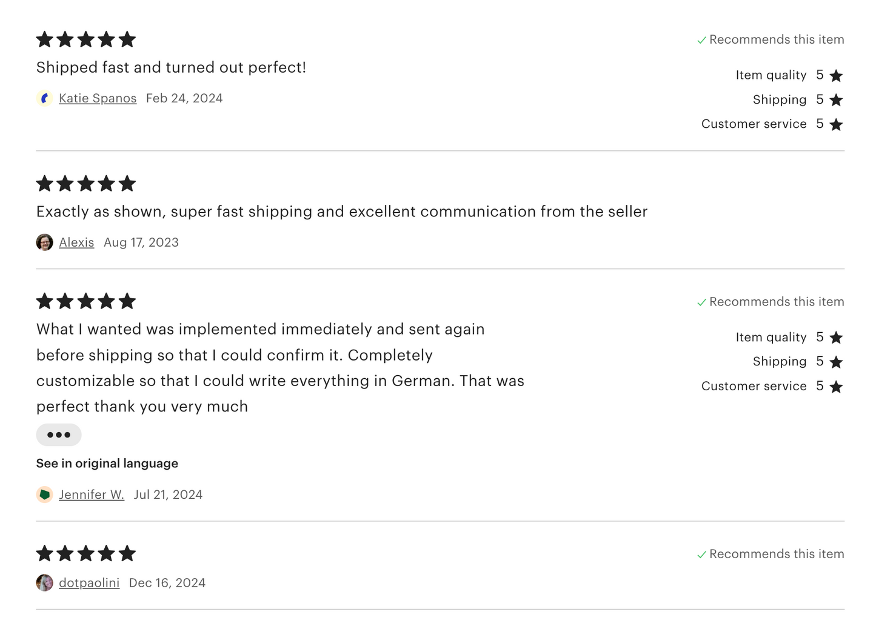This screenshot has width=876, height=643.
Task: Open Katie Spanos reviewer profile link
Action: (98, 98)
